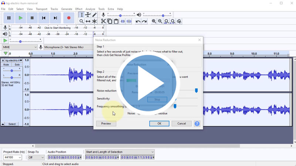Open the Noise Reduction help icon

pyautogui.click(x=197, y=124)
